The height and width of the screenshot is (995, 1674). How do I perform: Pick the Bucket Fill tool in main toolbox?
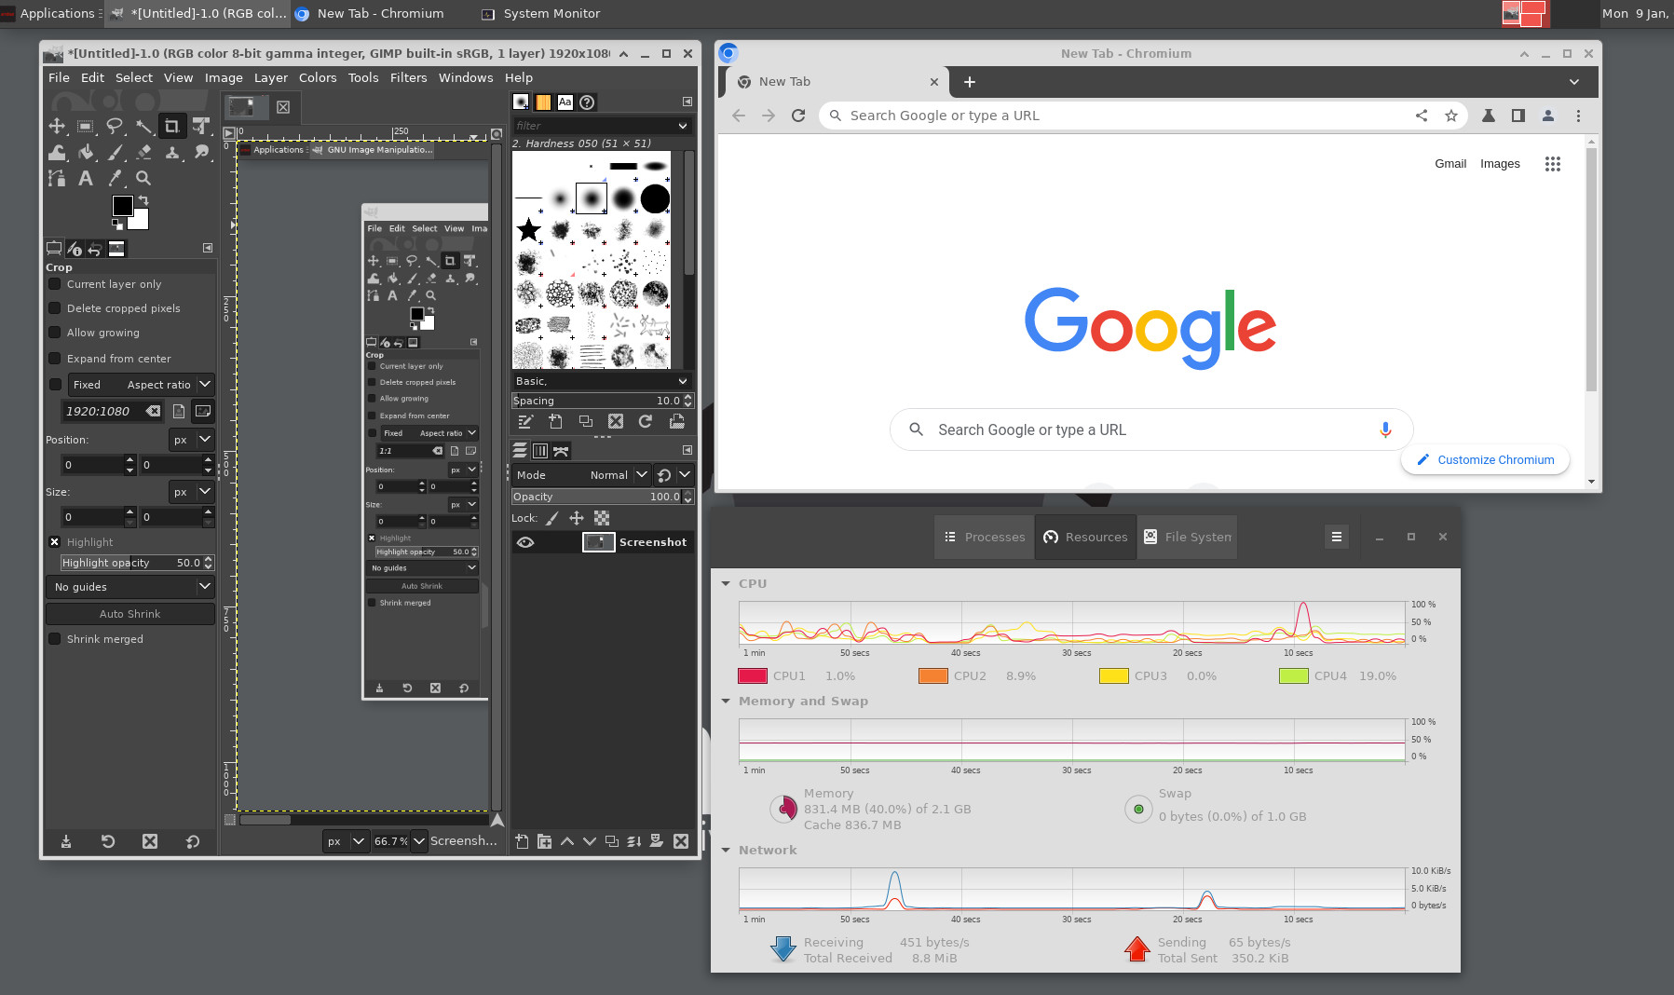pyautogui.click(x=86, y=152)
